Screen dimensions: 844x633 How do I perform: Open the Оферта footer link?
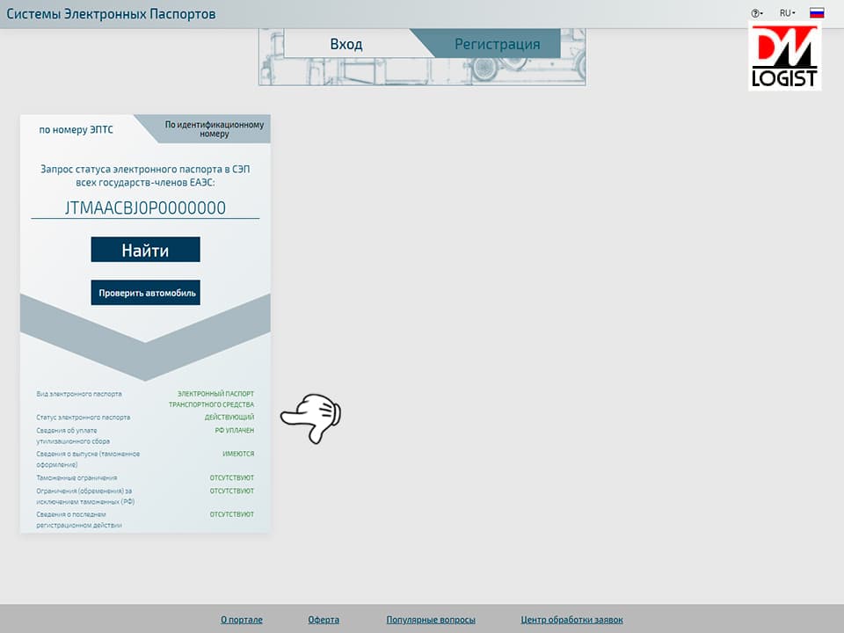pos(324,620)
